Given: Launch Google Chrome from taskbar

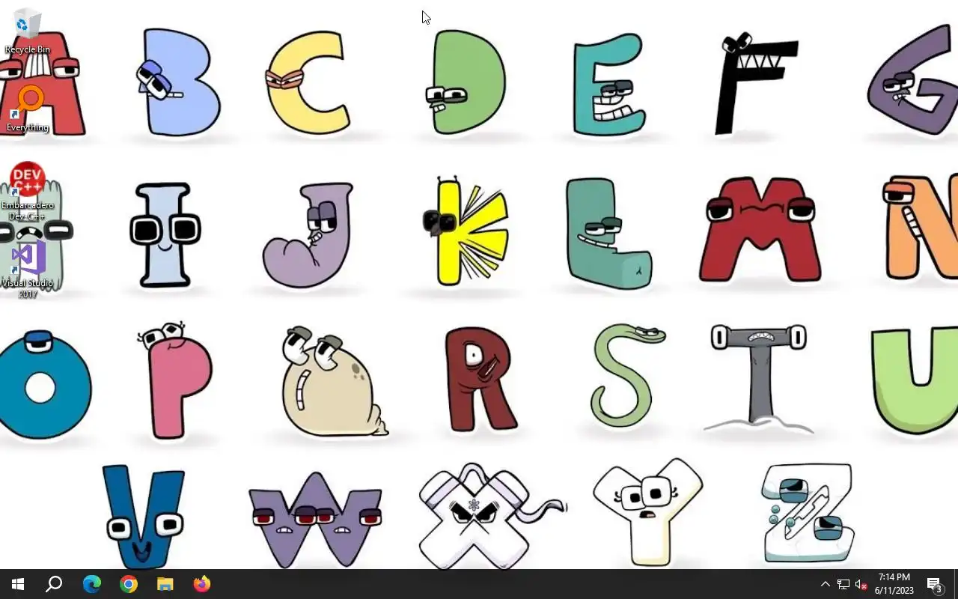Looking at the screenshot, I should click(129, 584).
